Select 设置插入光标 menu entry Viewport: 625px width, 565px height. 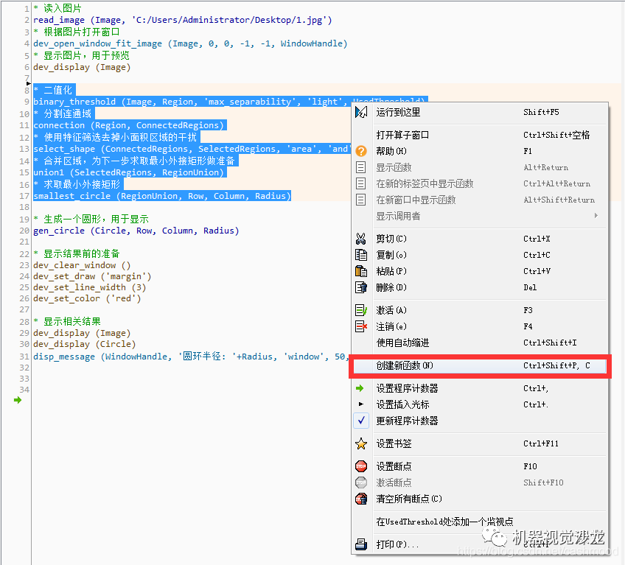[x=480, y=404]
